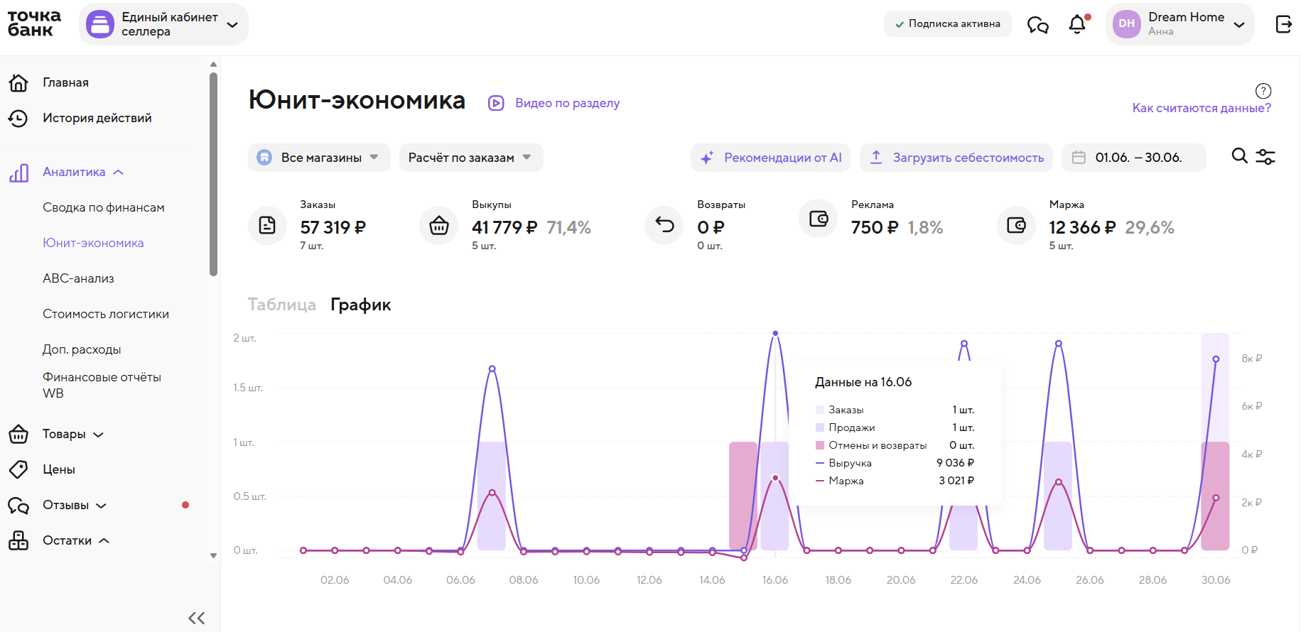Click the Реклама wallet icon

point(819,219)
